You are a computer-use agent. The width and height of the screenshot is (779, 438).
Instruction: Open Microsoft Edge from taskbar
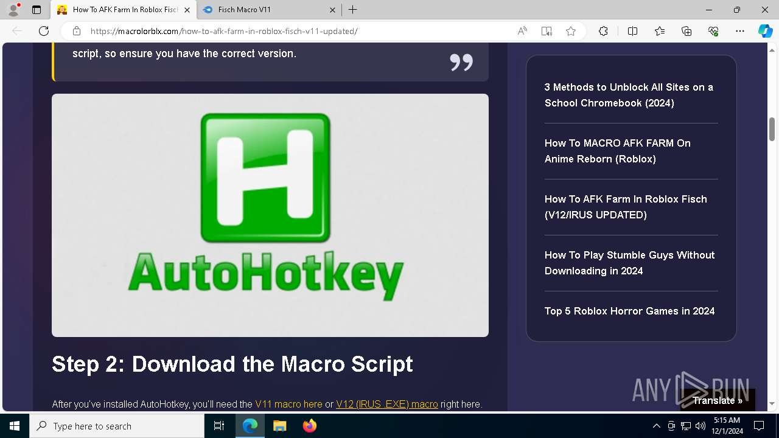250,426
